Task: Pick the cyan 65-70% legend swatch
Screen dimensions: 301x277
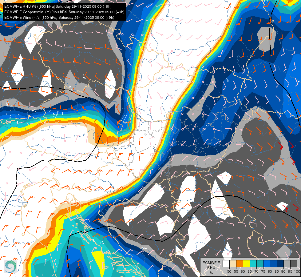Action: pyautogui.click(x=253, y=263)
